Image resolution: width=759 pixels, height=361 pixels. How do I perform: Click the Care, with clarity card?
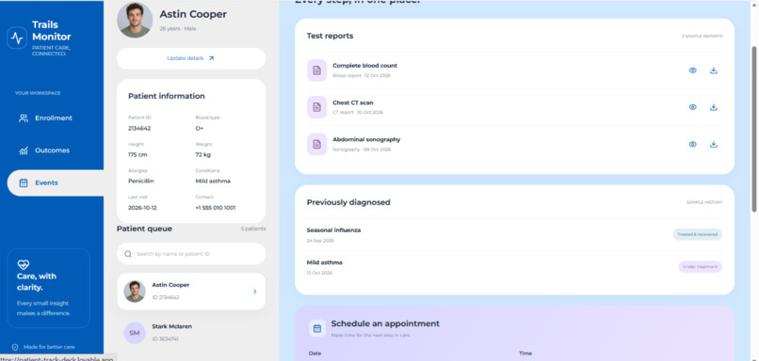48,289
